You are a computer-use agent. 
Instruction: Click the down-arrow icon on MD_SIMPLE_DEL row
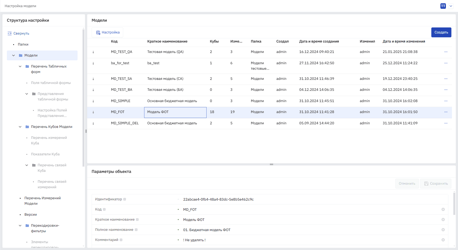pos(93,123)
